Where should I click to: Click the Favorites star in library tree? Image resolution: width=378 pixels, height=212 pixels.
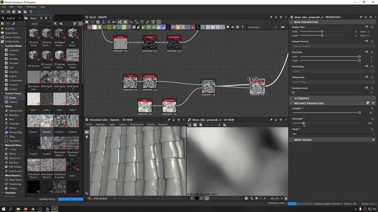(x=2, y=29)
